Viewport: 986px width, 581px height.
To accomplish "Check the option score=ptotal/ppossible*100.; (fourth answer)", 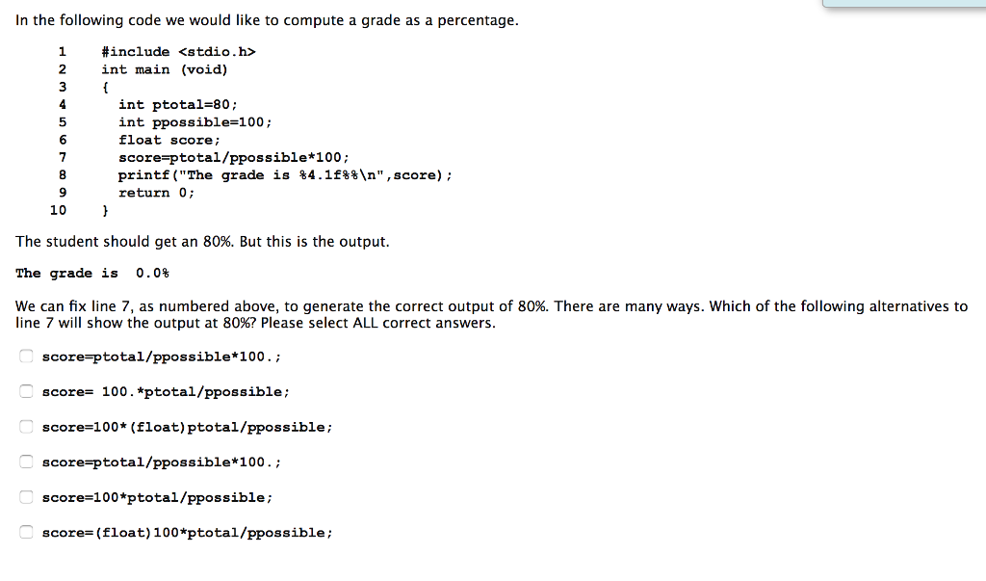I will [x=26, y=462].
